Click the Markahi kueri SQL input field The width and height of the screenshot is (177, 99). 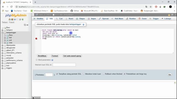(x=64, y=65)
